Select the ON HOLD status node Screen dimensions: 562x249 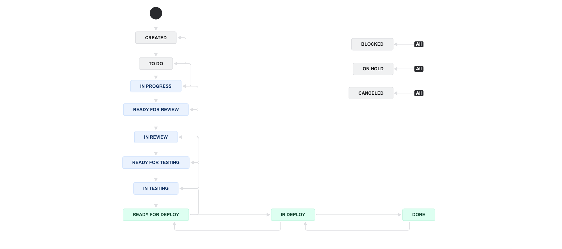373,69
